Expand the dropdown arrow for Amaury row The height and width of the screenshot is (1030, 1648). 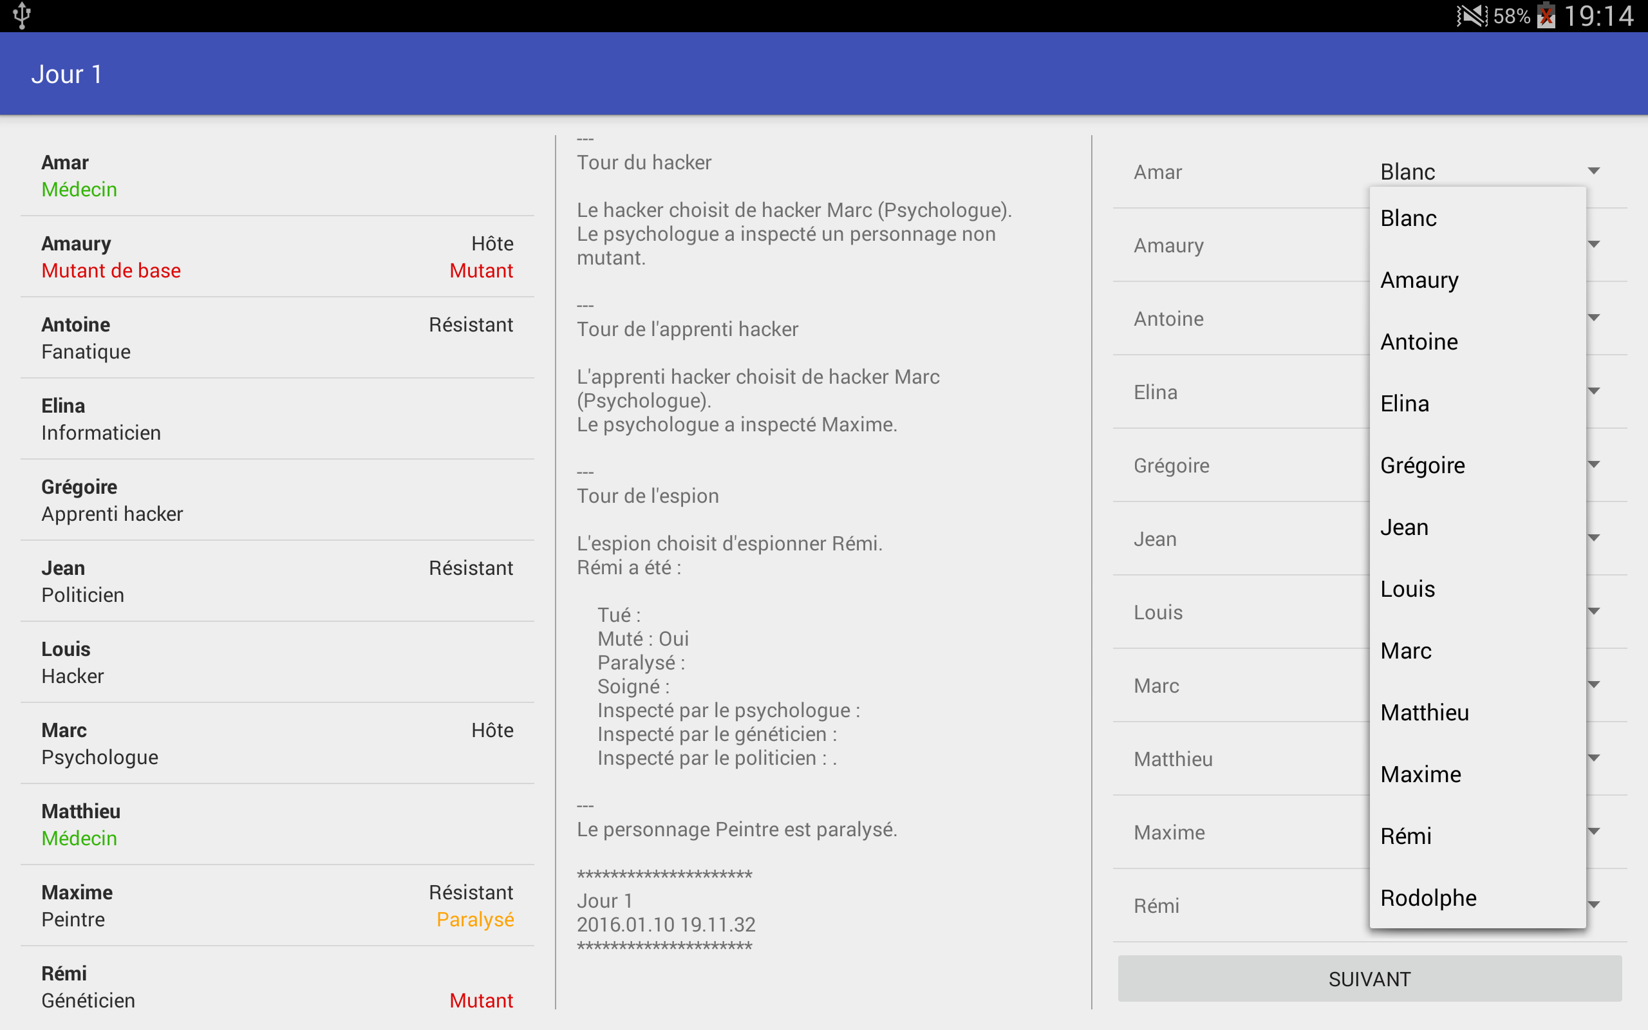[1594, 244]
